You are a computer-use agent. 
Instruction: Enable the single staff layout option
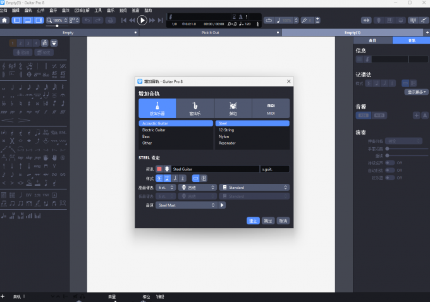click(x=195, y=178)
